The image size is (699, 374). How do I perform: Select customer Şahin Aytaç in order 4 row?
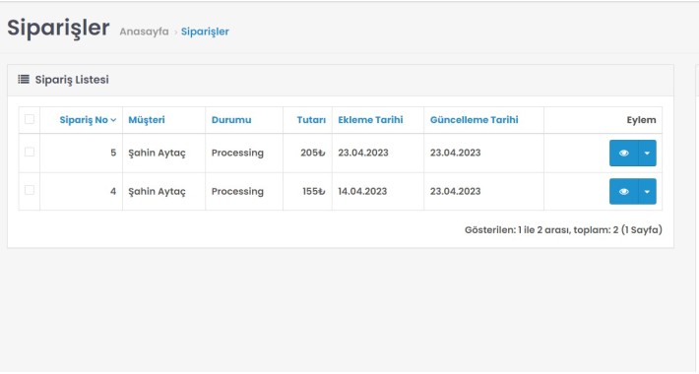pyautogui.click(x=157, y=191)
